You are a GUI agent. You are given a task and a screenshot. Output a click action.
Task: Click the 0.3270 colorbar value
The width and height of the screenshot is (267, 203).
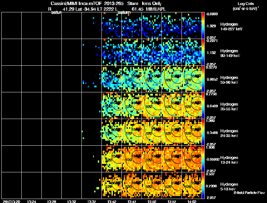[211, 67]
